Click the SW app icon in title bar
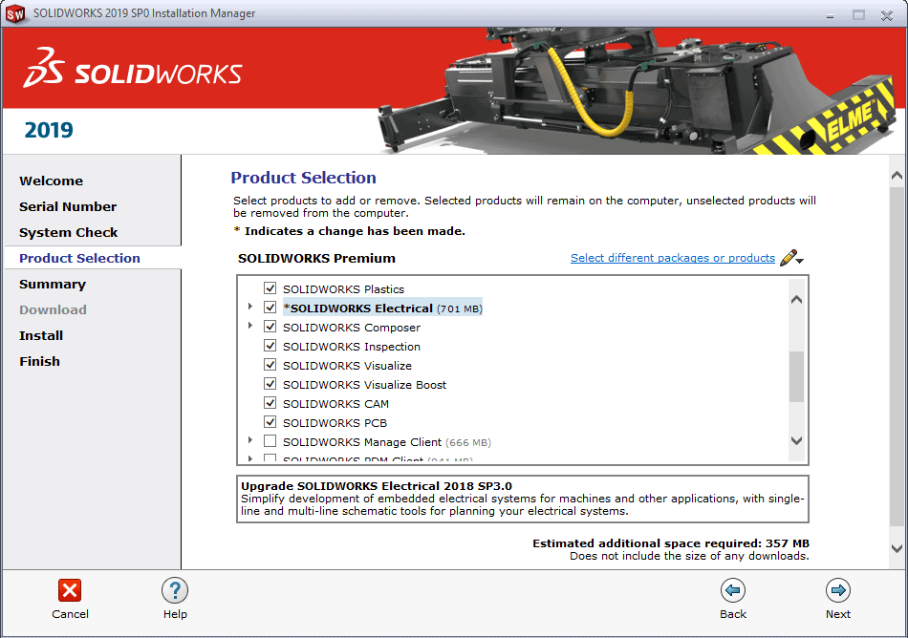Screen dimensions: 908x638 point(15,13)
